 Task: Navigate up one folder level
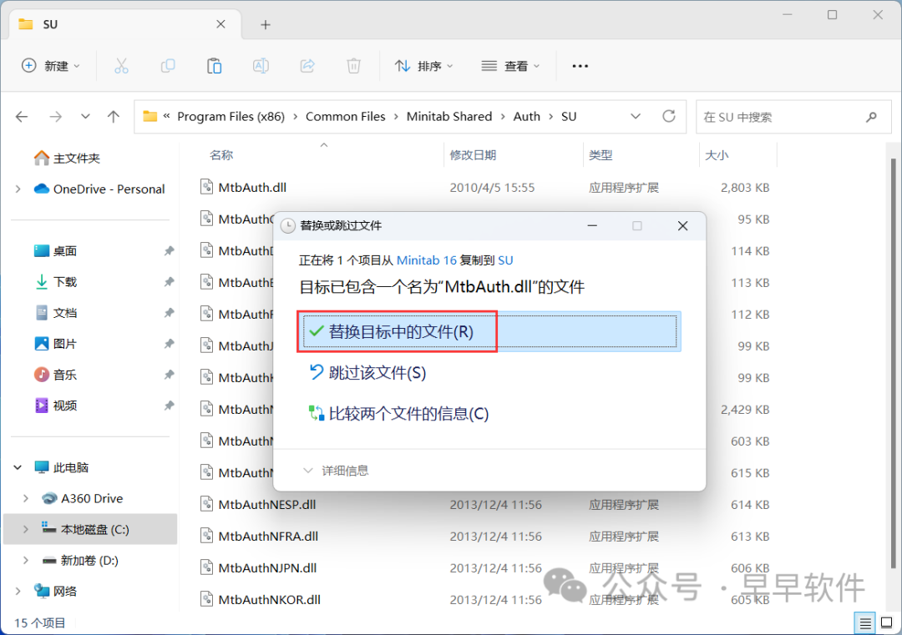point(114,117)
